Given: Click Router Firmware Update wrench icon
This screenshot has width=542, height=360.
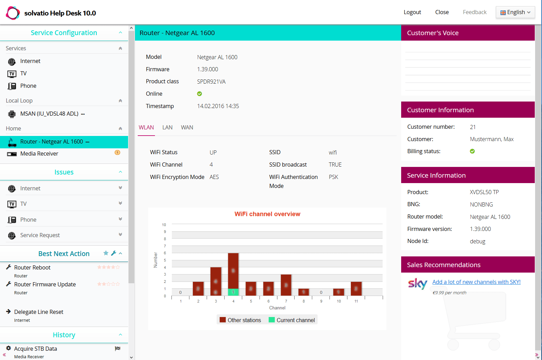Looking at the screenshot, I should click(9, 284).
